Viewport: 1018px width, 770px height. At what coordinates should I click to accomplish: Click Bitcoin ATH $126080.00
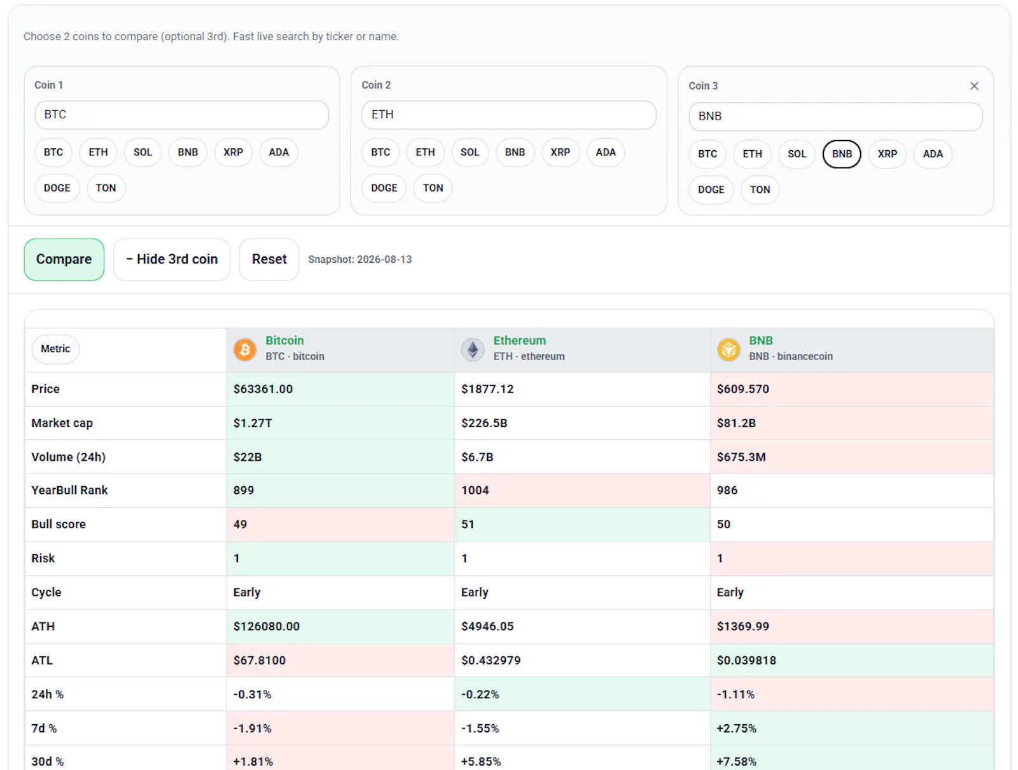(x=267, y=626)
